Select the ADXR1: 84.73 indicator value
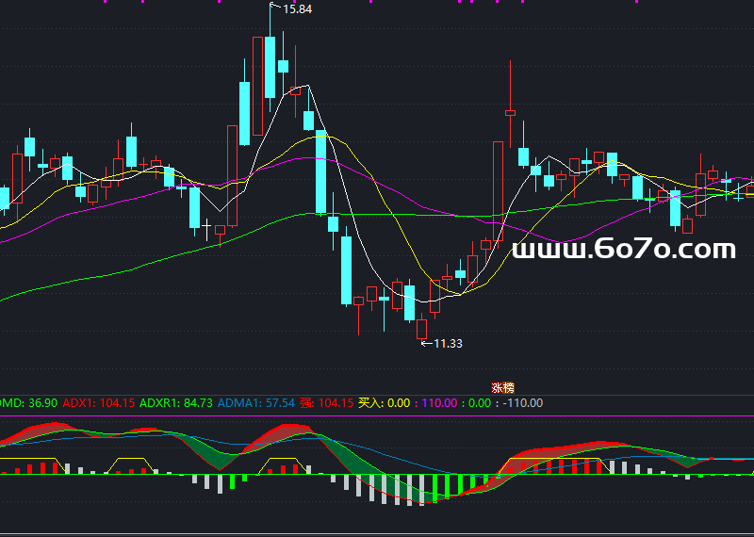This screenshot has height=537, width=754. [176, 403]
